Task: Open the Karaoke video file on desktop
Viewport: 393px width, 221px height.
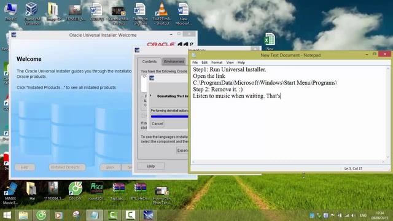Action: click(x=119, y=15)
